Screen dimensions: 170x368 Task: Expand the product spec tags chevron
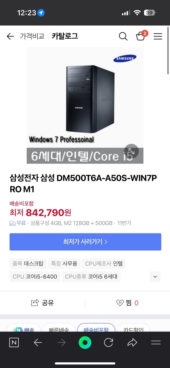[x=155, y=277]
